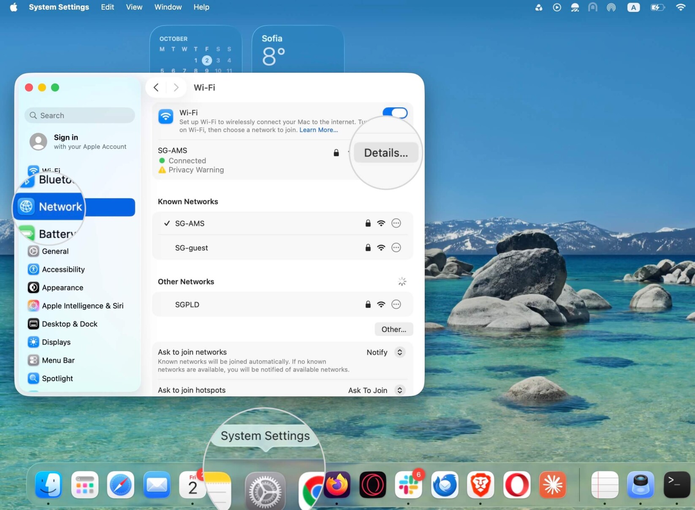Open Thunderbird from the Dock
The image size is (695, 510).
[445, 485]
